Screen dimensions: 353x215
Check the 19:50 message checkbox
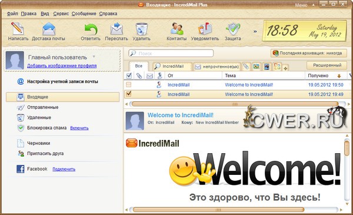tap(128, 85)
